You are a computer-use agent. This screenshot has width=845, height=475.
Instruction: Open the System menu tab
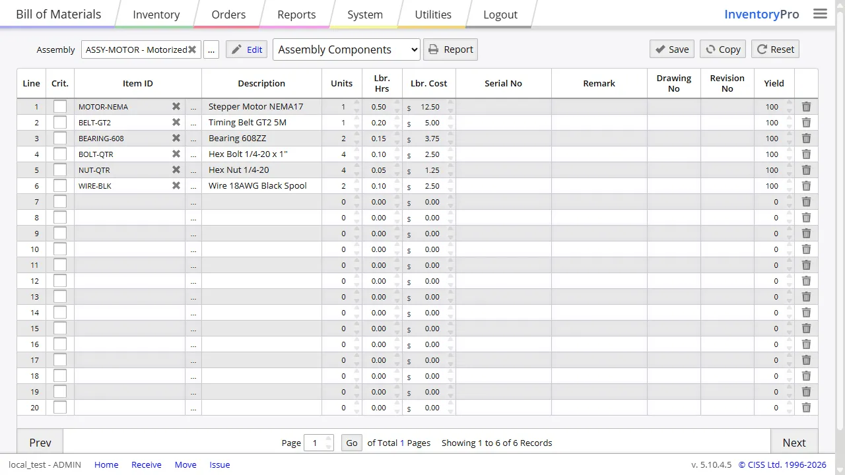(365, 15)
